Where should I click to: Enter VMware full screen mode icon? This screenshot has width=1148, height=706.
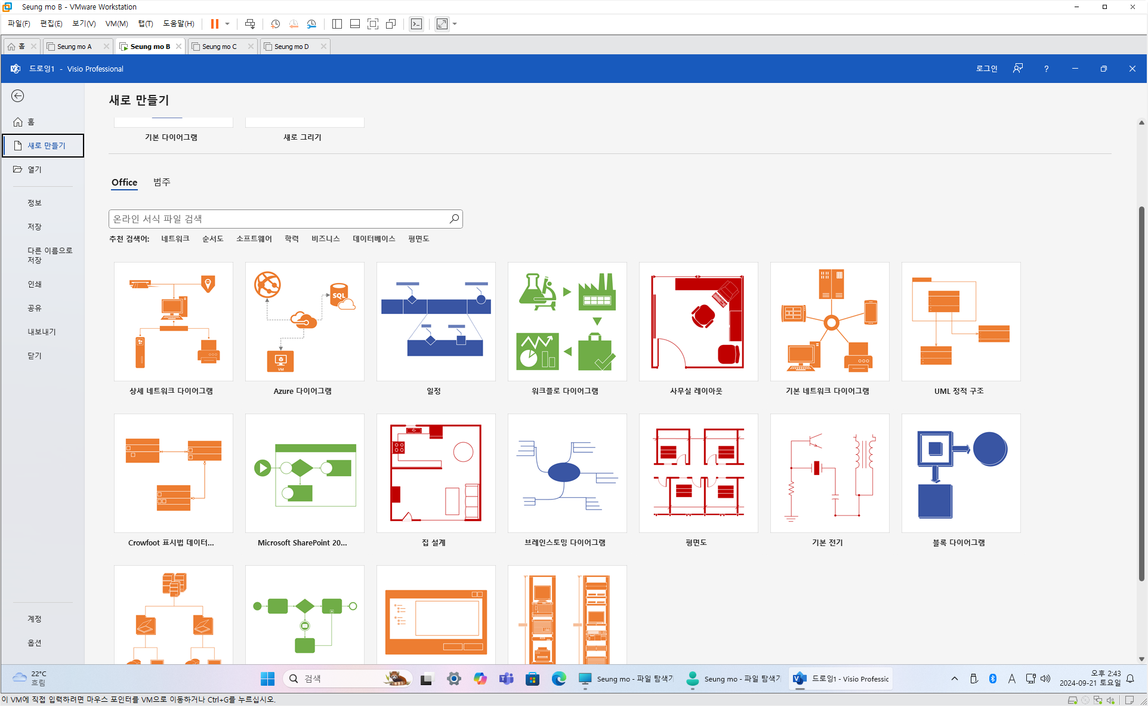point(373,24)
